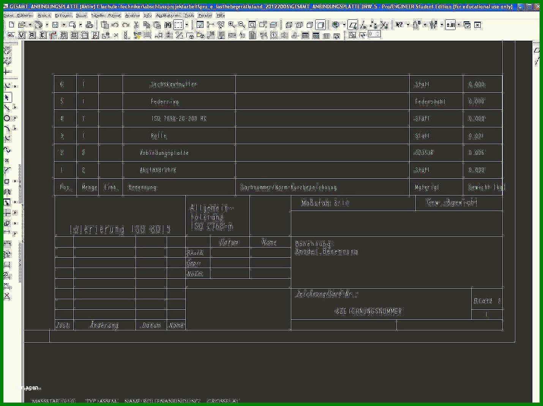
Task: Select the arrow selection tool in left toolbar
Action: point(7,97)
